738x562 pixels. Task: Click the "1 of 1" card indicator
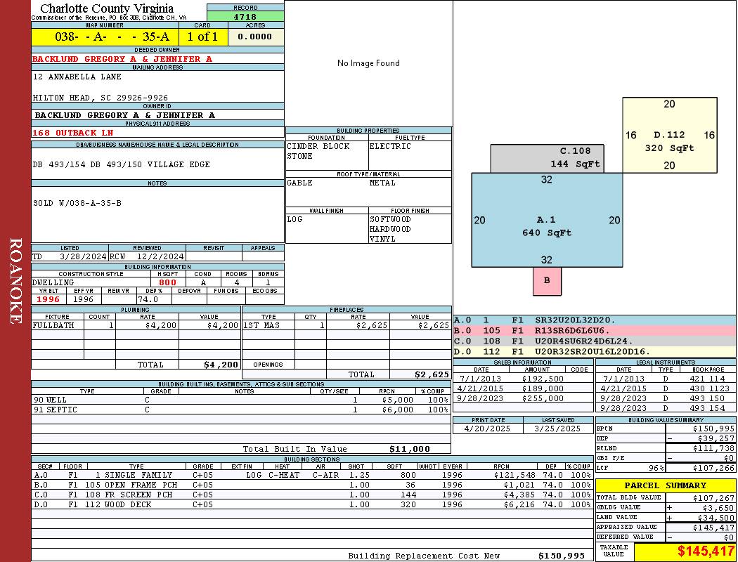click(202, 37)
